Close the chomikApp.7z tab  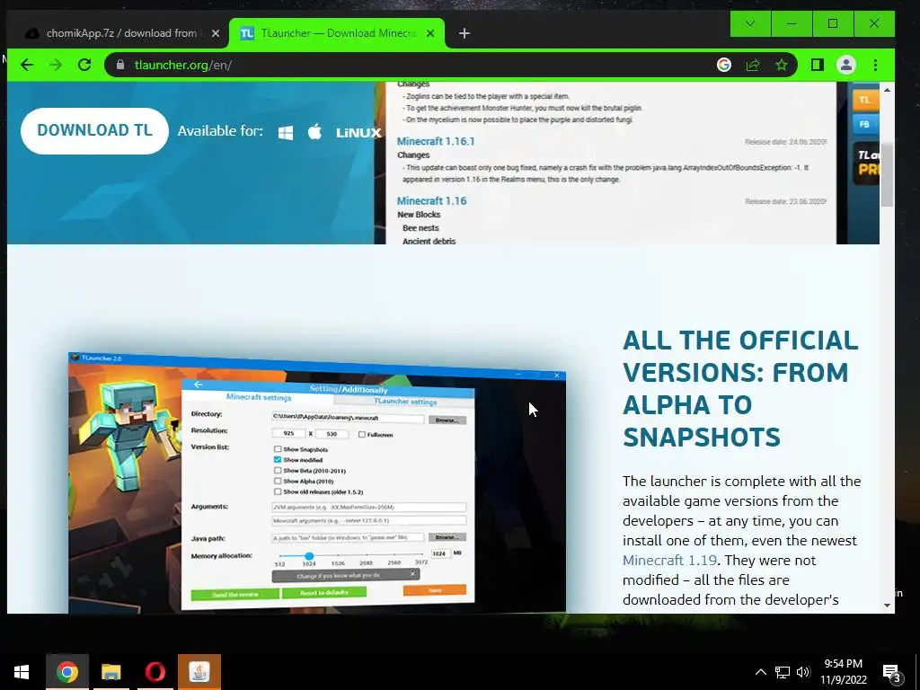(x=216, y=33)
